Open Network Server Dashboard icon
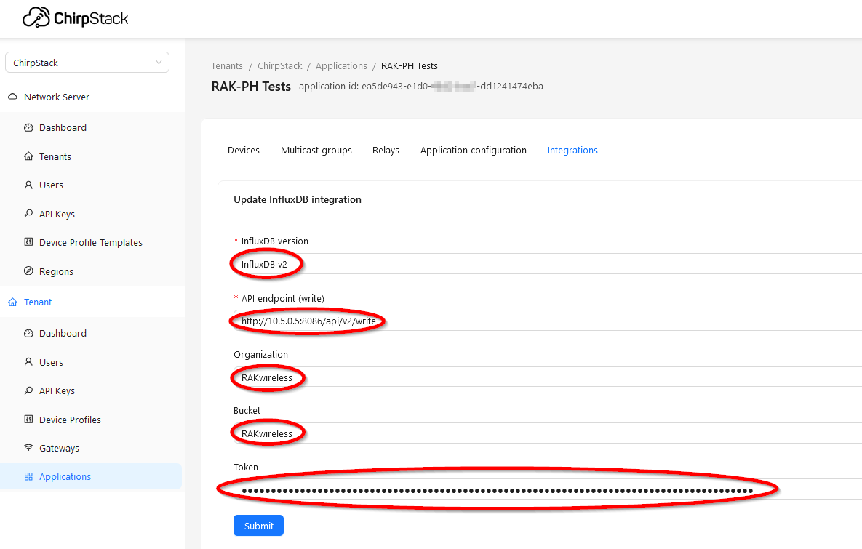Screen dimensions: 862x549 [x=28, y=128]
